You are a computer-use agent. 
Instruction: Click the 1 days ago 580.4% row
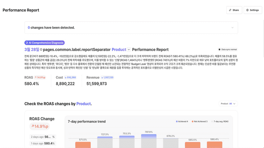[x=43, y=144]
